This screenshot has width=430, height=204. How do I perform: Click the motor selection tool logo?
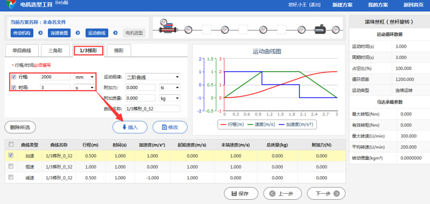pyautogui.click(x=10, y=4)
